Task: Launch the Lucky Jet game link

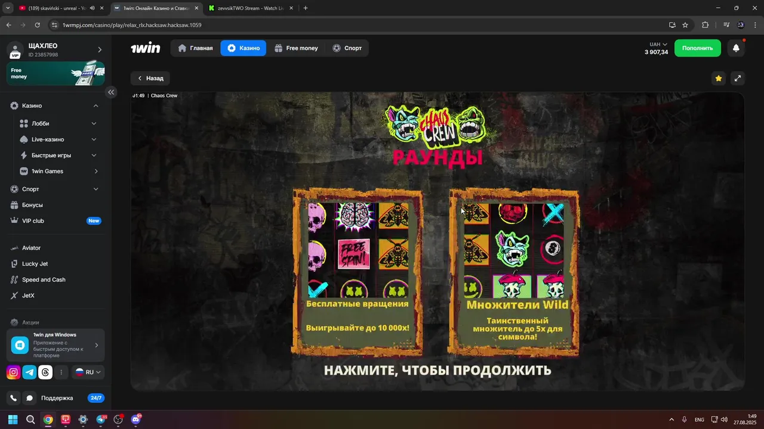Action: [35, 264]
